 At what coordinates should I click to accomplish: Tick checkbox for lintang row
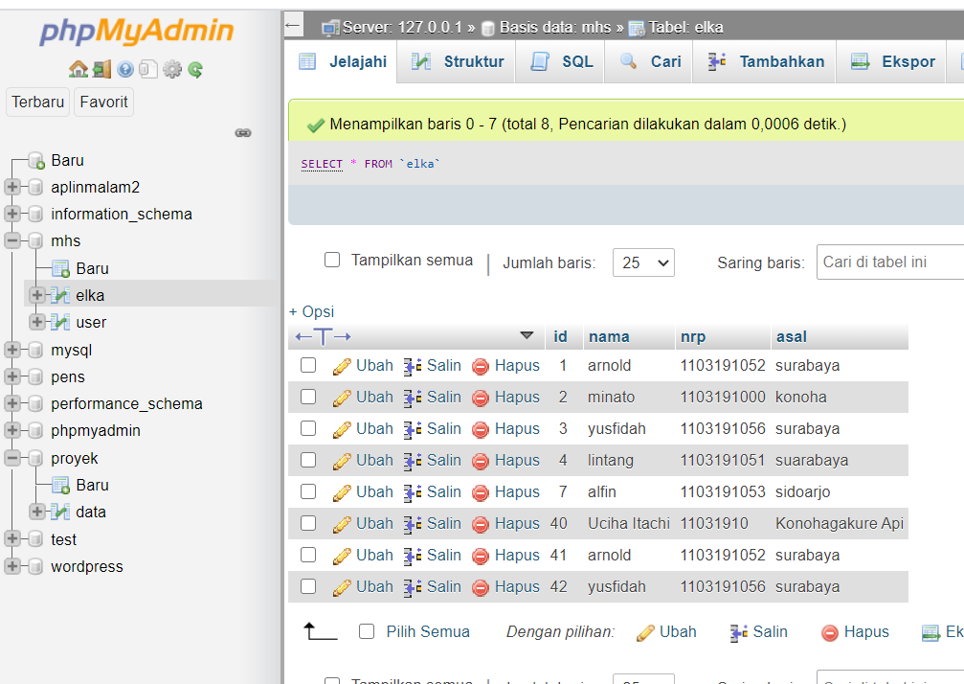(308, 460)
